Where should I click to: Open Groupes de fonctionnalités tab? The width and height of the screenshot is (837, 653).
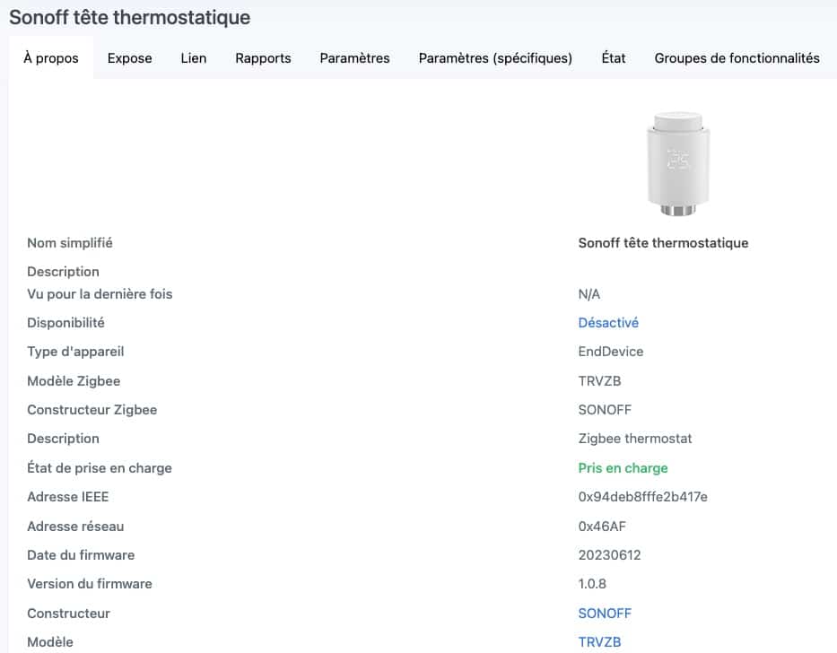click(737, 58)
